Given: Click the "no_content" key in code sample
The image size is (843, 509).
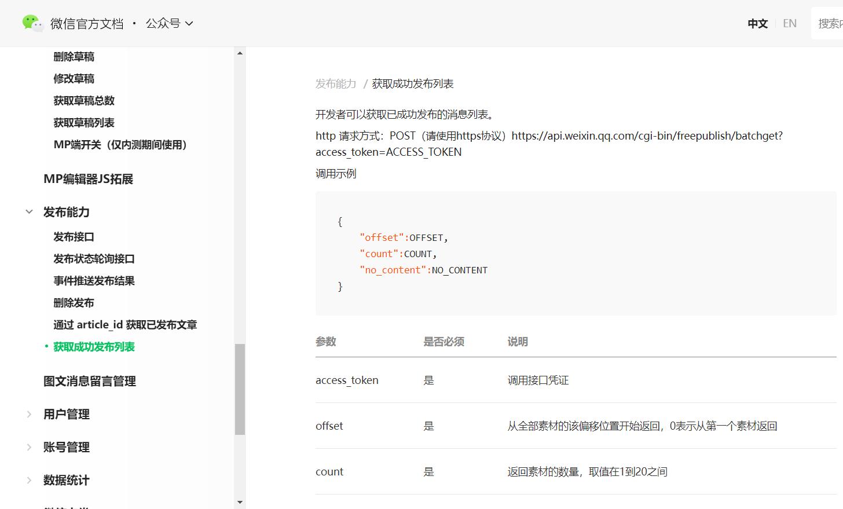Looking at the screenshot, I should pyautogui.click(x=393, y=270).
